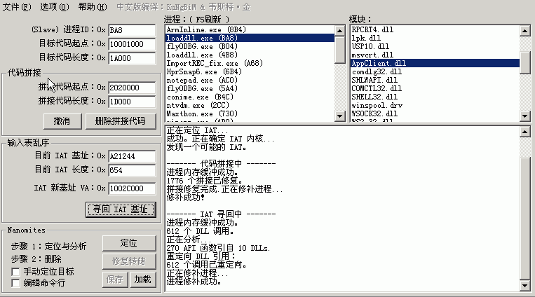Enable the 手动定位目标 checkbox
535x297 pixels.
point(16,271)
